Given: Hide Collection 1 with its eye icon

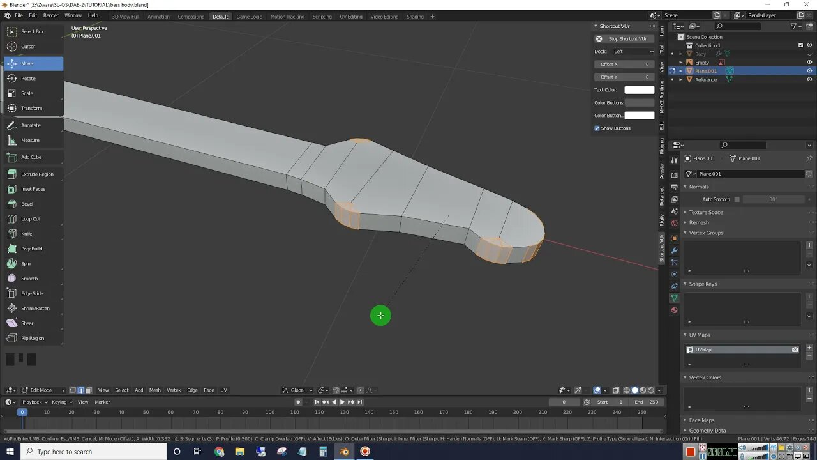Looking at the screenshot, I should tap(809, 45).
